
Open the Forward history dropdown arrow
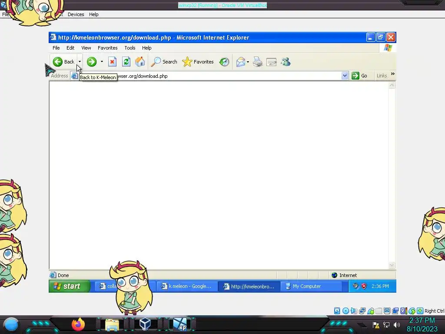point(102,62)
